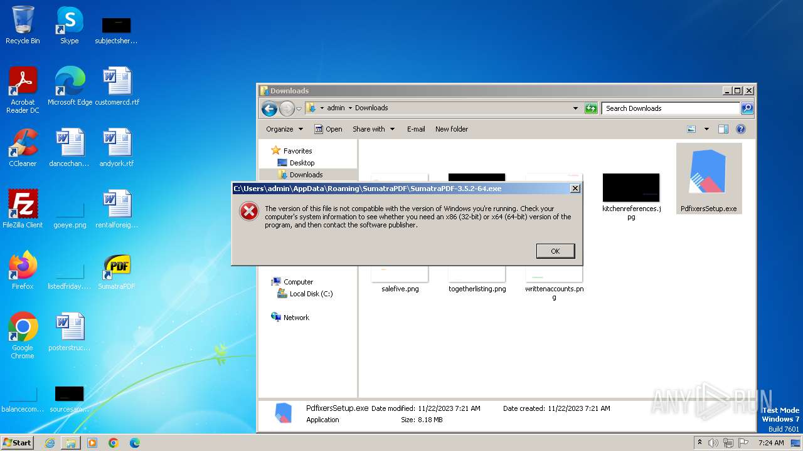Open Windows Explorer taskbar button

(71, 443)
